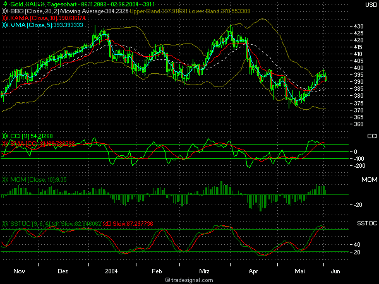The width and height of the screenshot is (379, 284).
Task: Click the Jun month label
Action: (x=335, y=271)
